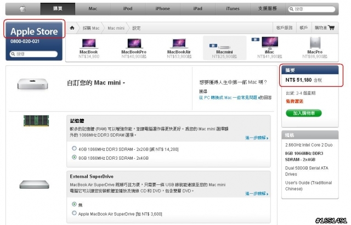The height and width of the screenshot is (225, 351).
Task: Select Apple MacBook Air SuperDrive option
Action: [x=74, y=213]
